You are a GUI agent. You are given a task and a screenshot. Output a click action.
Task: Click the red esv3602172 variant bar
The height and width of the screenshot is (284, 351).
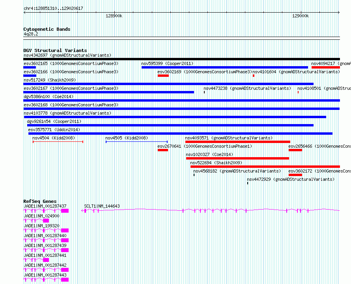295,175
